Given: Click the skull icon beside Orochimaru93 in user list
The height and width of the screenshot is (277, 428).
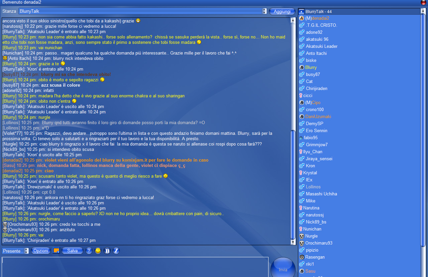Looking at the screenshot, I should (302, 243).
